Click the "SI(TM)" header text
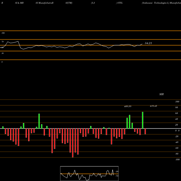 pyautogui.click(x=69, y=3)
